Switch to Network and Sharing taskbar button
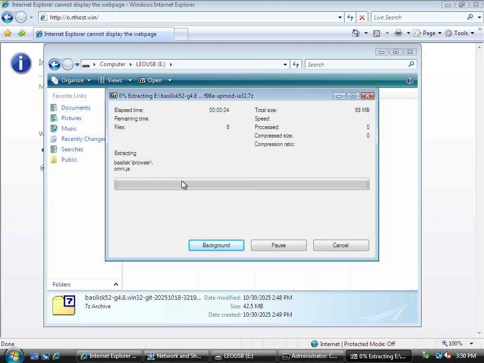 click(177, 356)
